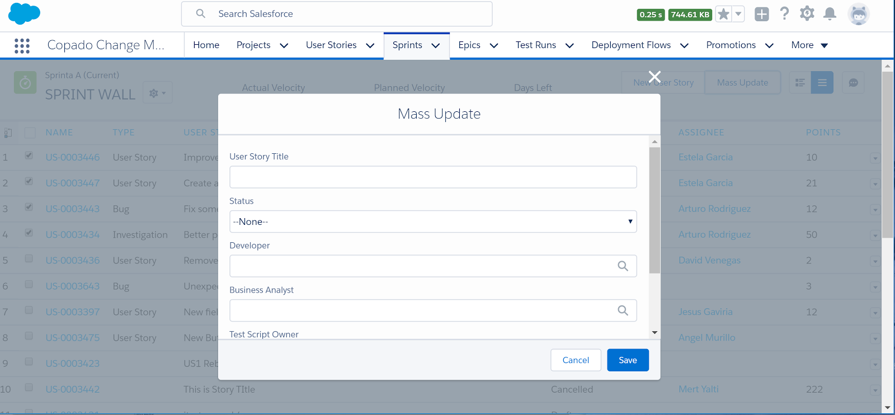Screen dimensions: 895x415
Task: Click the global actions plus icon
Action: 762,14
